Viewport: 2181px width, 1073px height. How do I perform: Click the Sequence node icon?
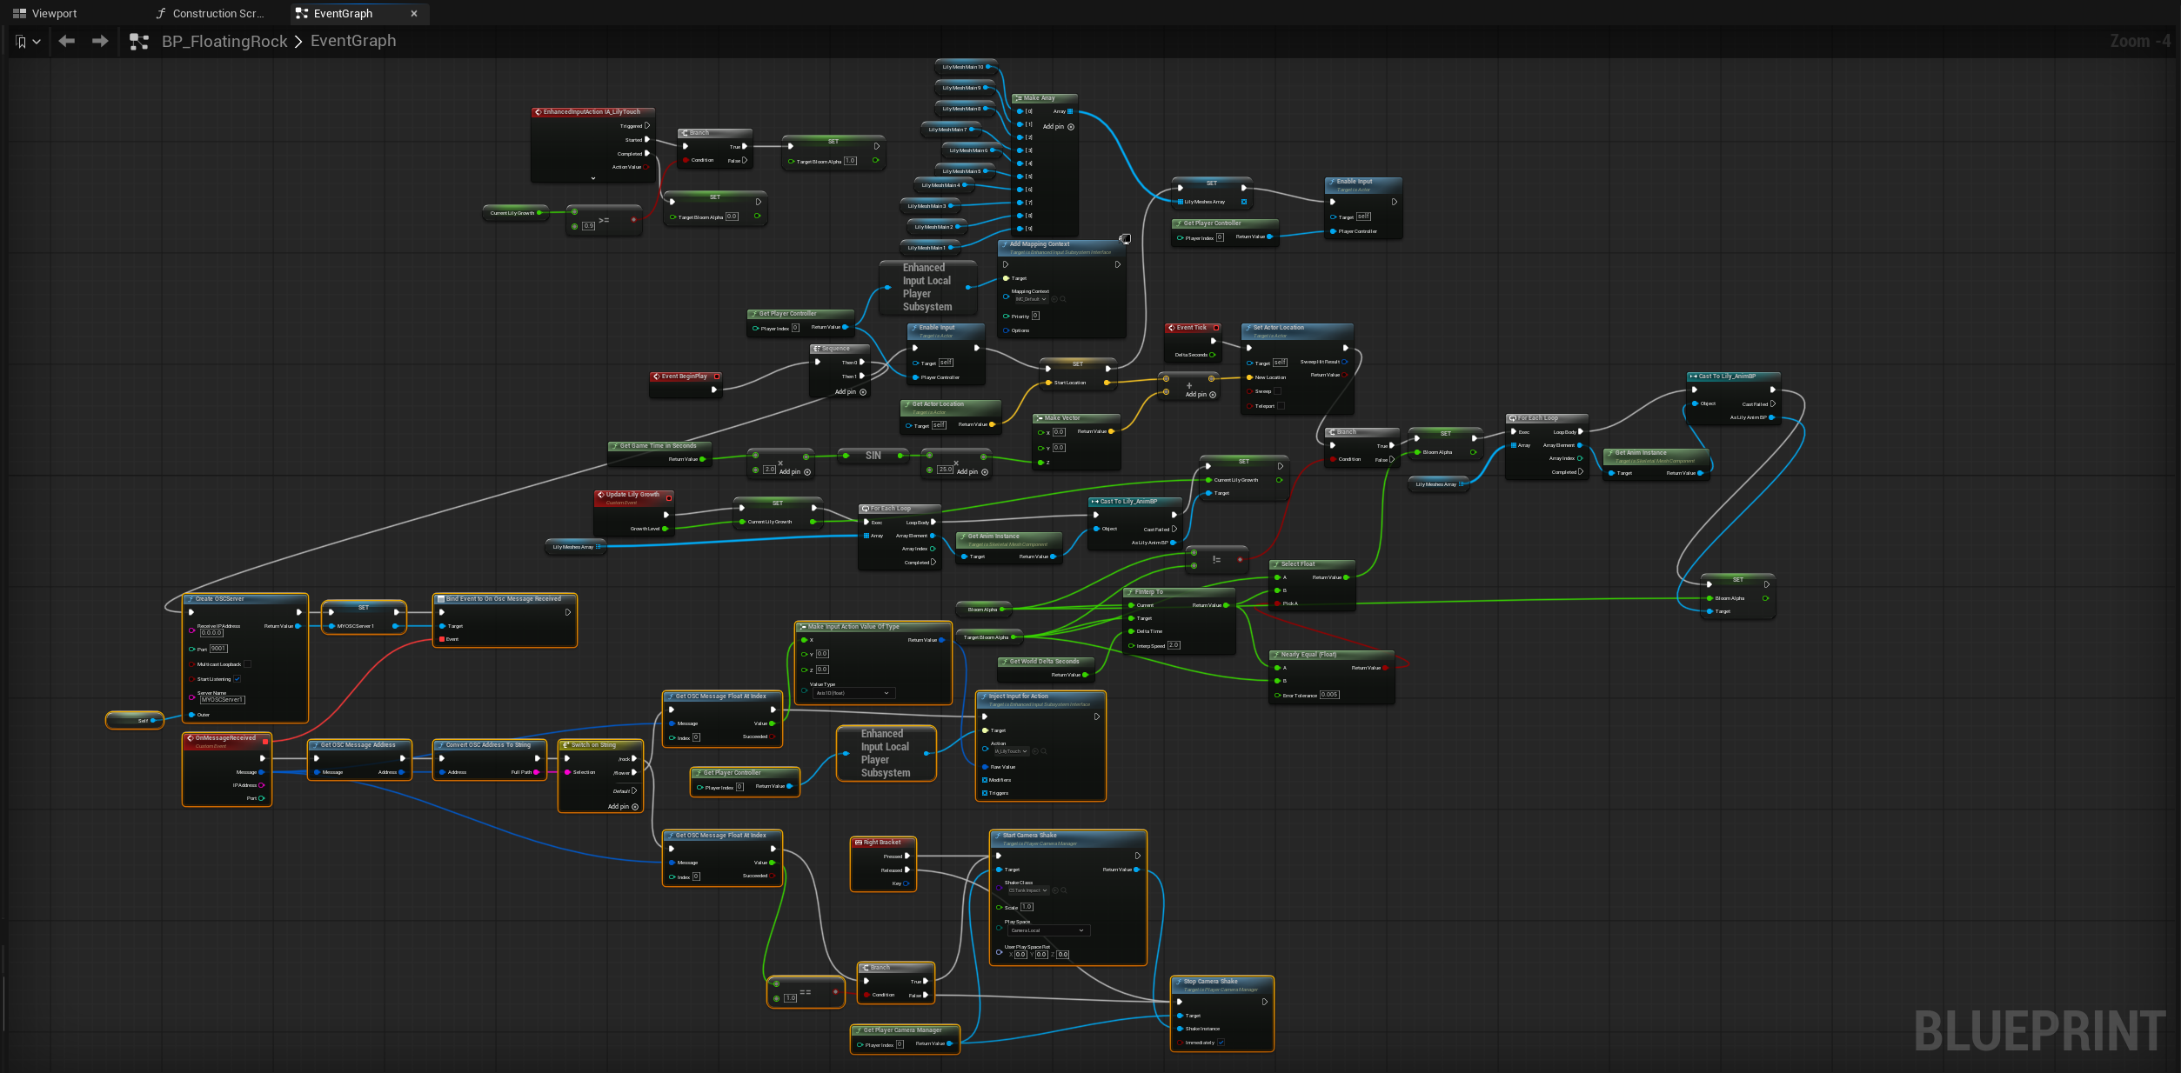tap(816, 349)
